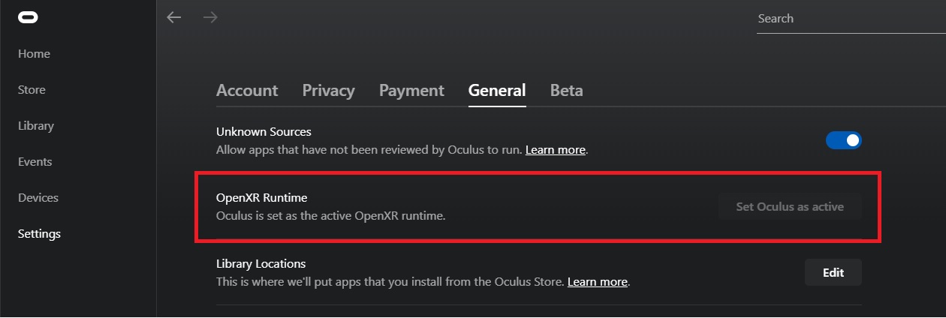946x318 pixels.
Task: Open Home in the sidebar
Action: coord(34,54)
